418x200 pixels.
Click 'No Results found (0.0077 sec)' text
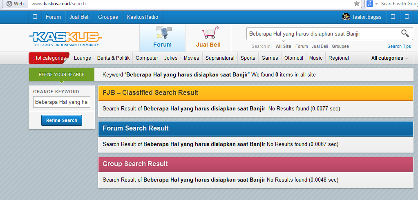click(304, 108)
